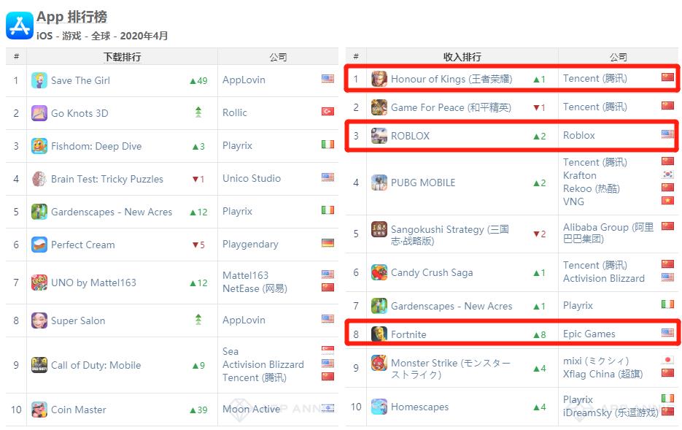Click the Go Knots 3D app icon
Image resolution: width=682 pixels, height=430 pixels.
coord(39,113)
